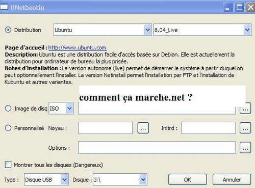This screenshot has height=188, width=255.
Task: Click the Options input field
Action: point(157,148)
